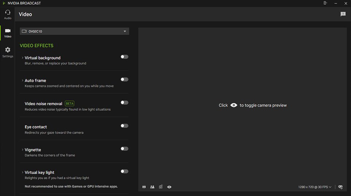351x196 pixels.
Task: Click 'to toggle camera preview' hint text
Action: (263, 105)
